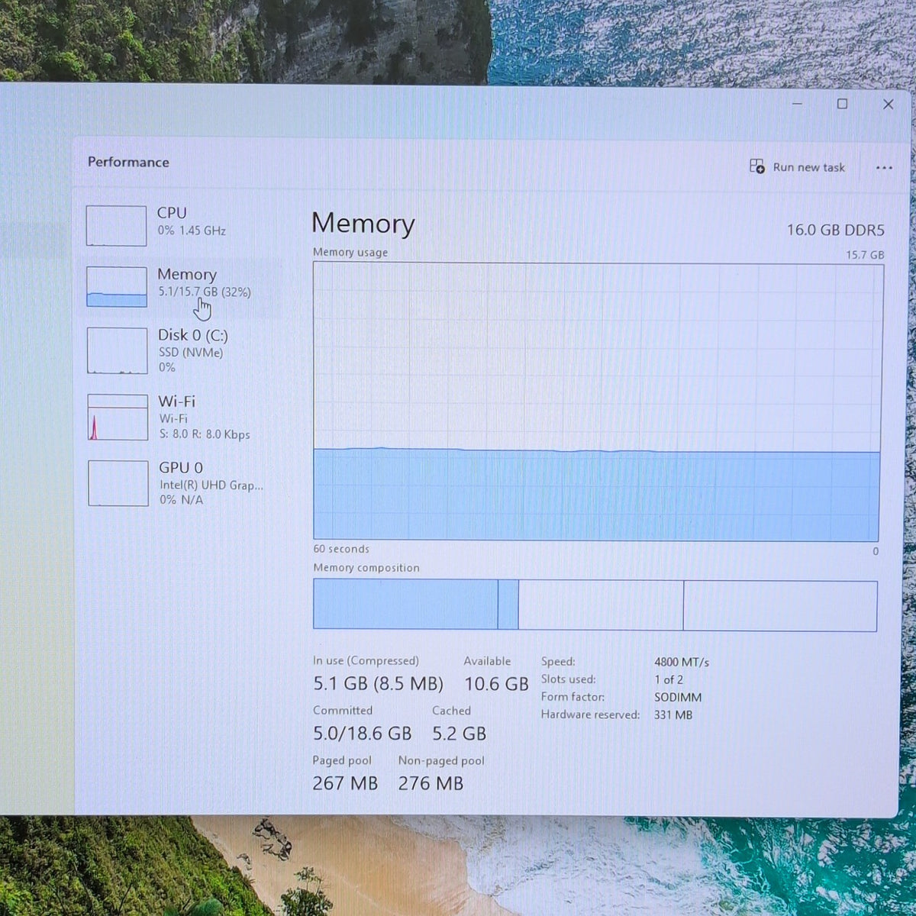This screenshot has width=916, height=916.
Task: Click the '5.1 GB (8.5 MB)' in-use value
Action: coord(378,683)
